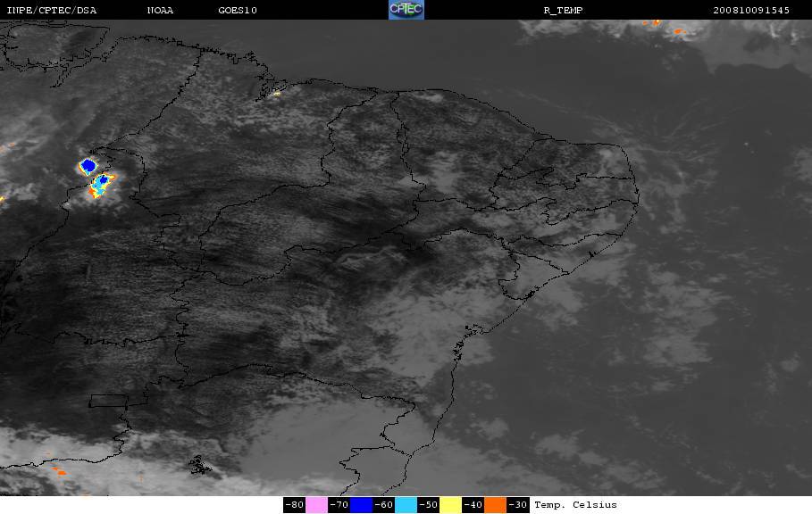Click the orange -40 to -30 legend swatch
The height and width of the screenshot is (514, 812).
coord(495,505)
